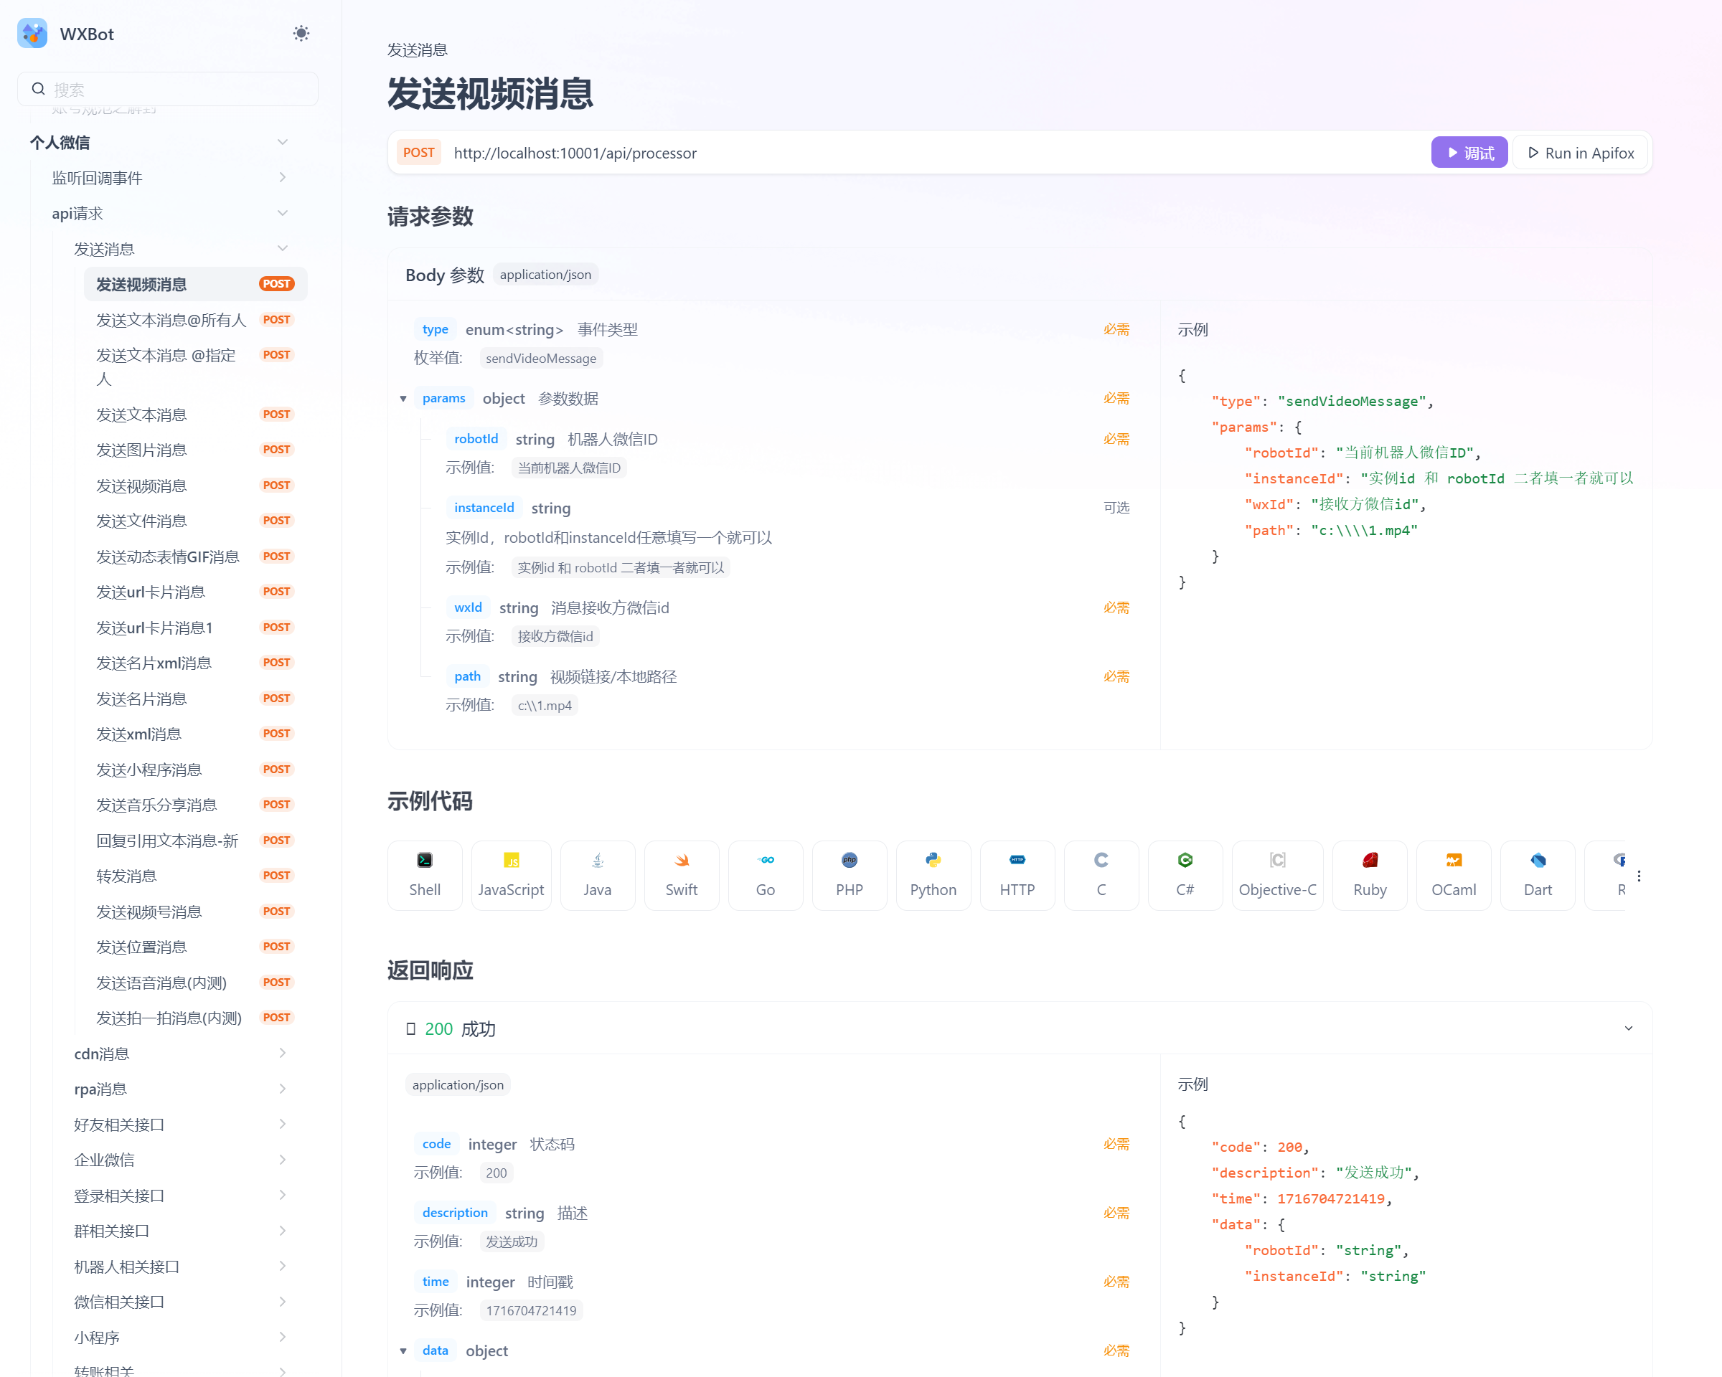Viewport: 1722px width, 1377px height.
Task: Collapse the data object disclosure triangle
Action: click(403, 1350)
